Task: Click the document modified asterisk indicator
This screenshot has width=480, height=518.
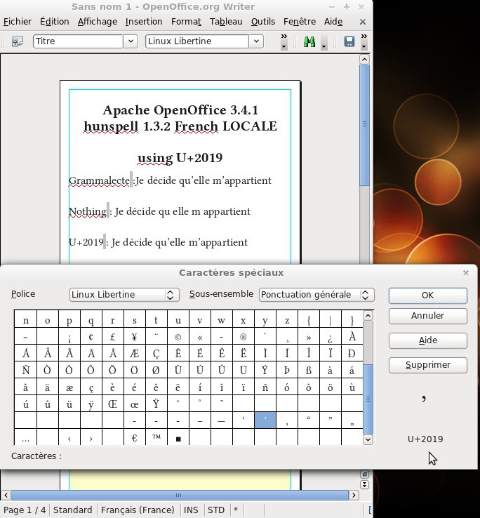Action: 236,510
